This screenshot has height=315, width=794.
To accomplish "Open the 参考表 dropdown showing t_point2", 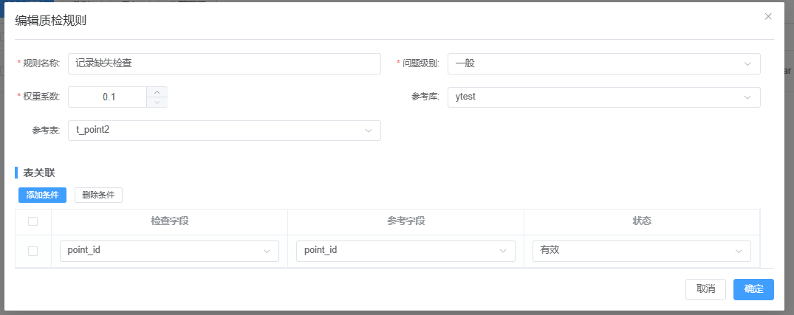I will [224, 131].
